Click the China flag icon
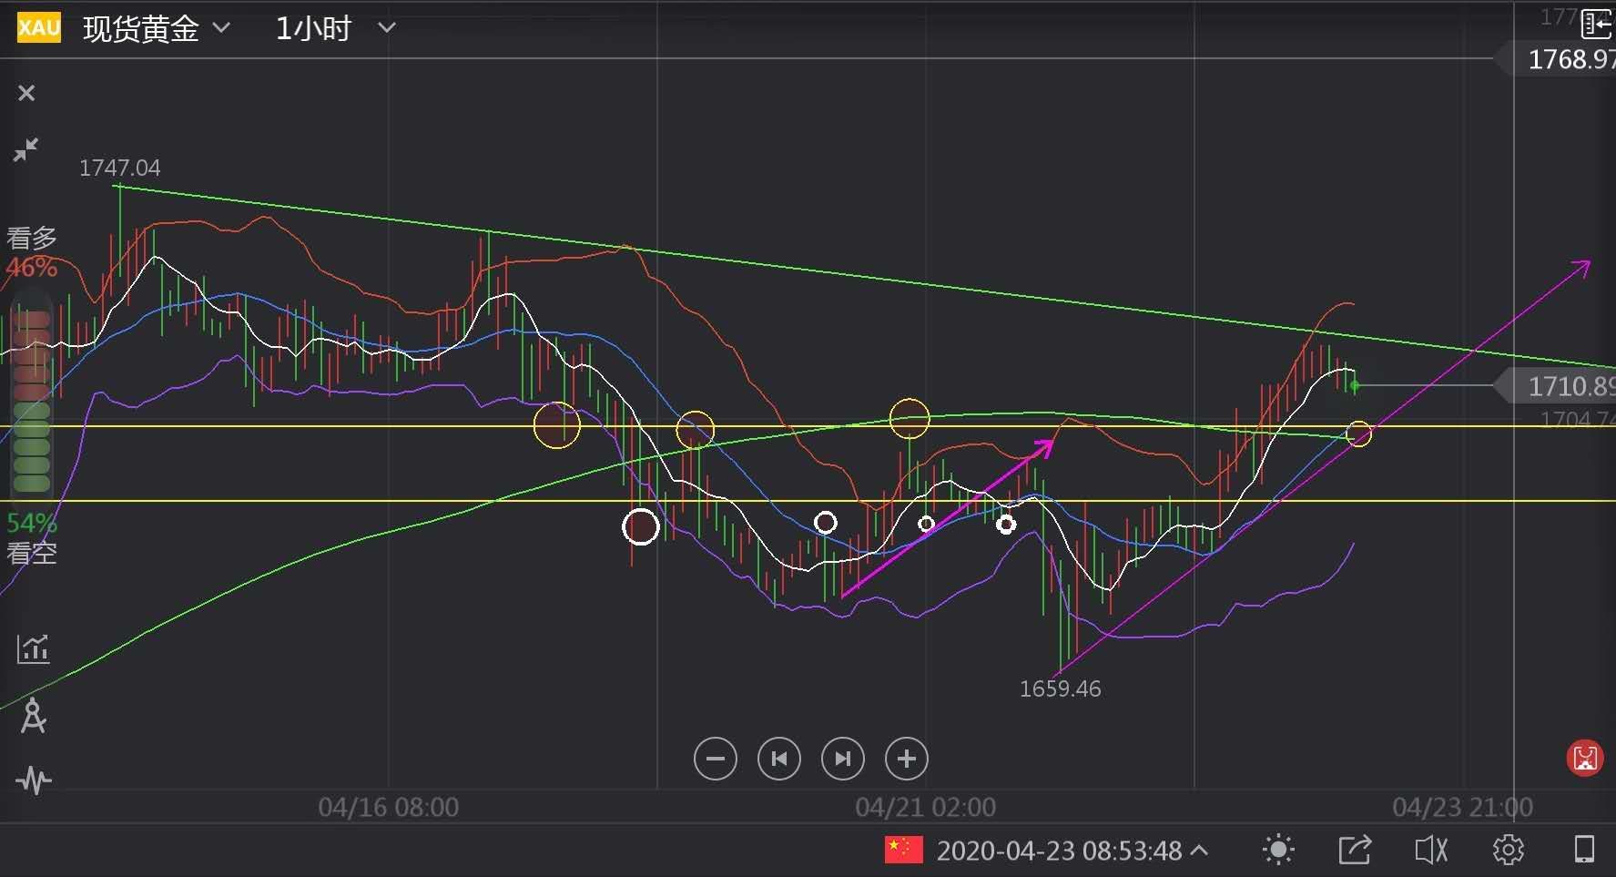Viewport: 1616px width, 877px height. coord(903,850)
